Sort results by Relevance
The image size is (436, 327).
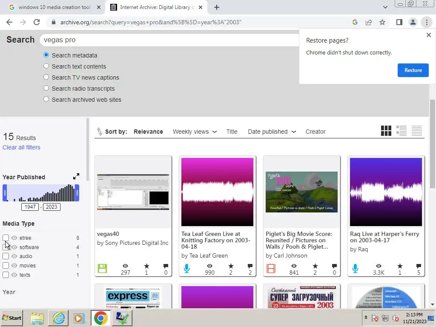tap(148, 132)
